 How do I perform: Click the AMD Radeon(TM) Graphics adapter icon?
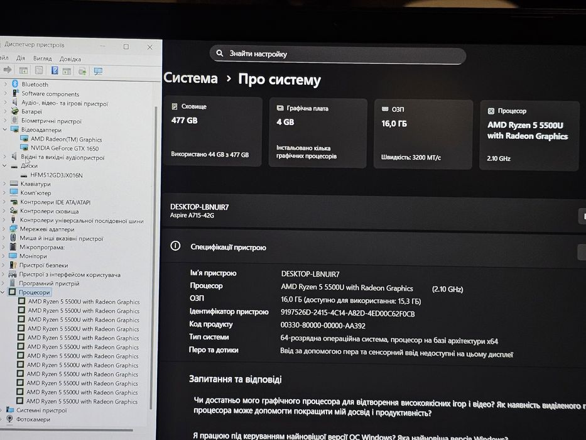tap(24, 139)
